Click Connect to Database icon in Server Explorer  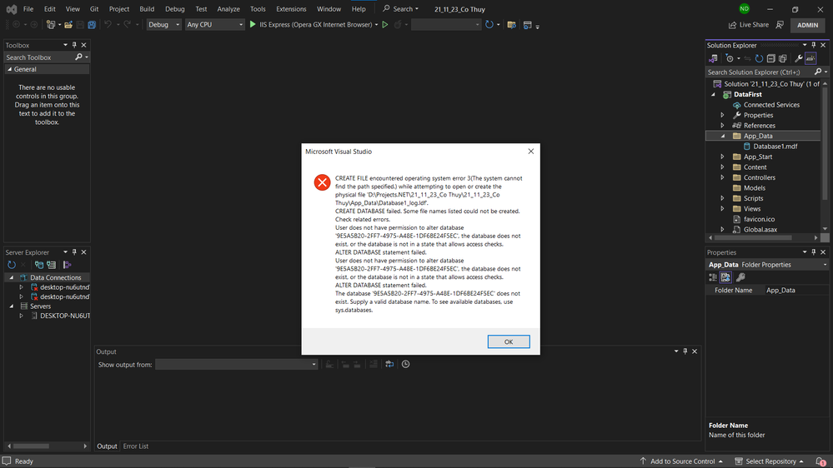click(x=39, y=265)
